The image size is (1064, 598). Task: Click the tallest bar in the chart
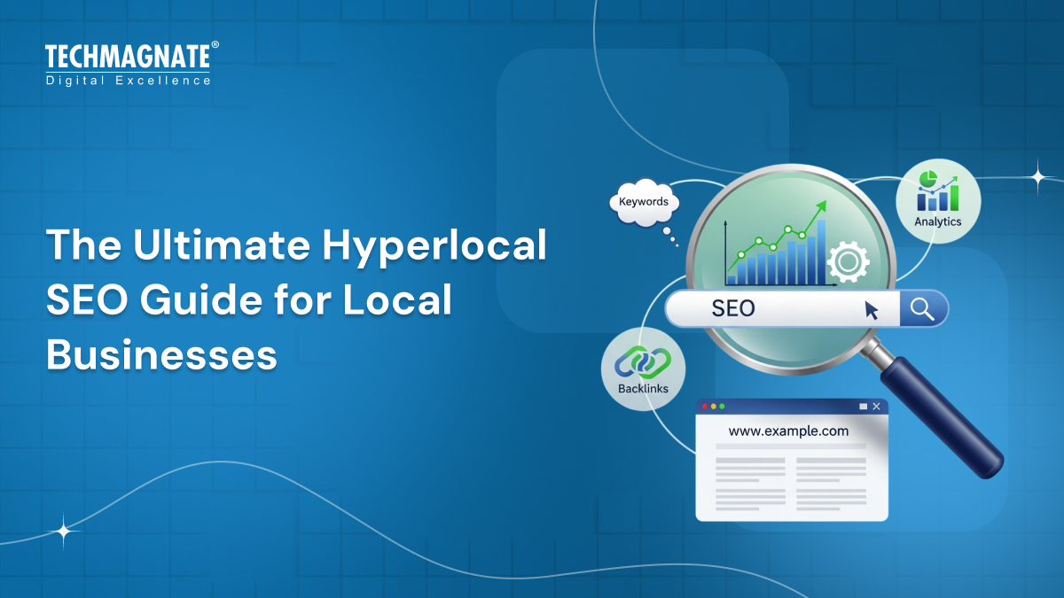[x=821, y=252]
